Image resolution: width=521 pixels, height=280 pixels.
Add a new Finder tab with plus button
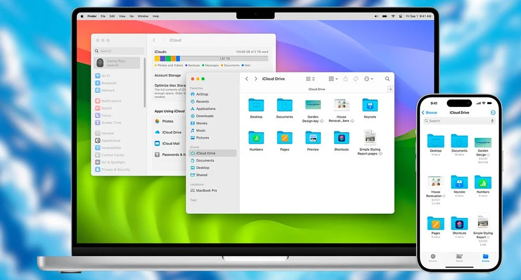click(390, 89)
